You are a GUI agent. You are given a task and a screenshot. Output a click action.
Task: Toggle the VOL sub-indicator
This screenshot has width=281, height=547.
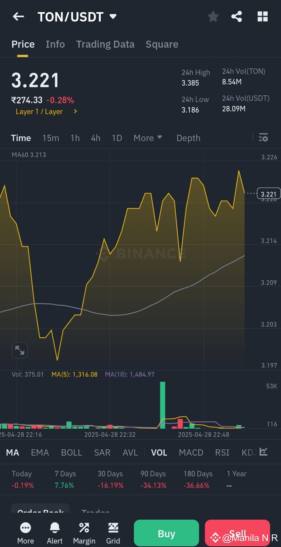point(159,452)
